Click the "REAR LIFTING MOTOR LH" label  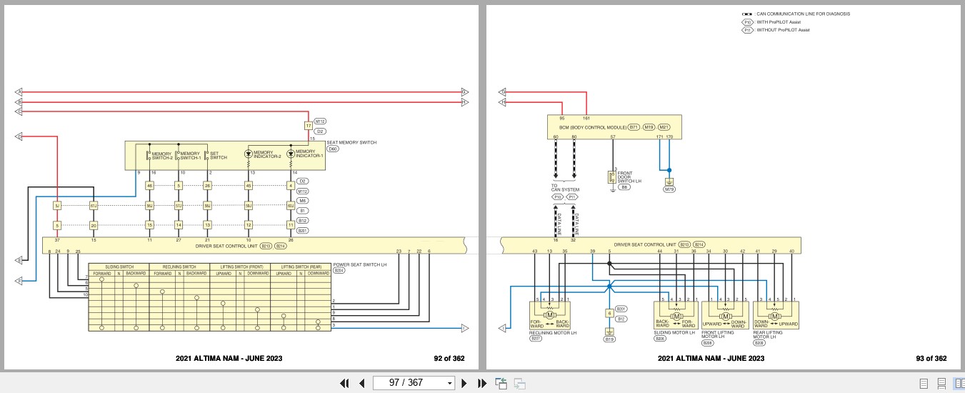769,334
